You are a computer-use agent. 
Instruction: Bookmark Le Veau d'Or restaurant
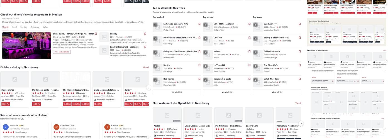pyautogui.click(x=250, y=65)
